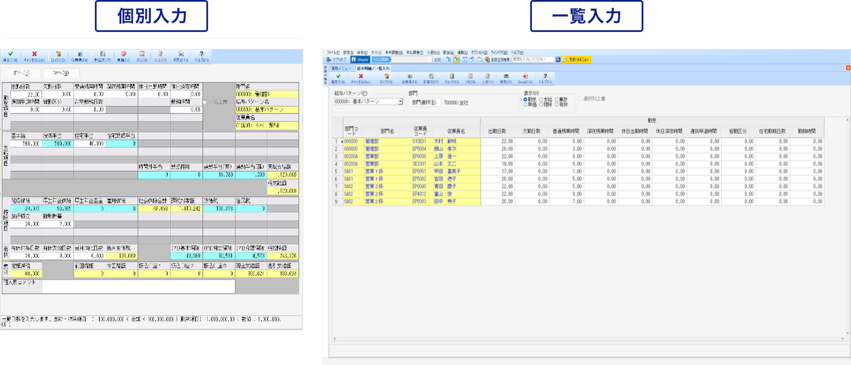Screen dimensions: 851x365
Task: Open the クイック起動 dropdown list
Action: click(x=429, y=60)
